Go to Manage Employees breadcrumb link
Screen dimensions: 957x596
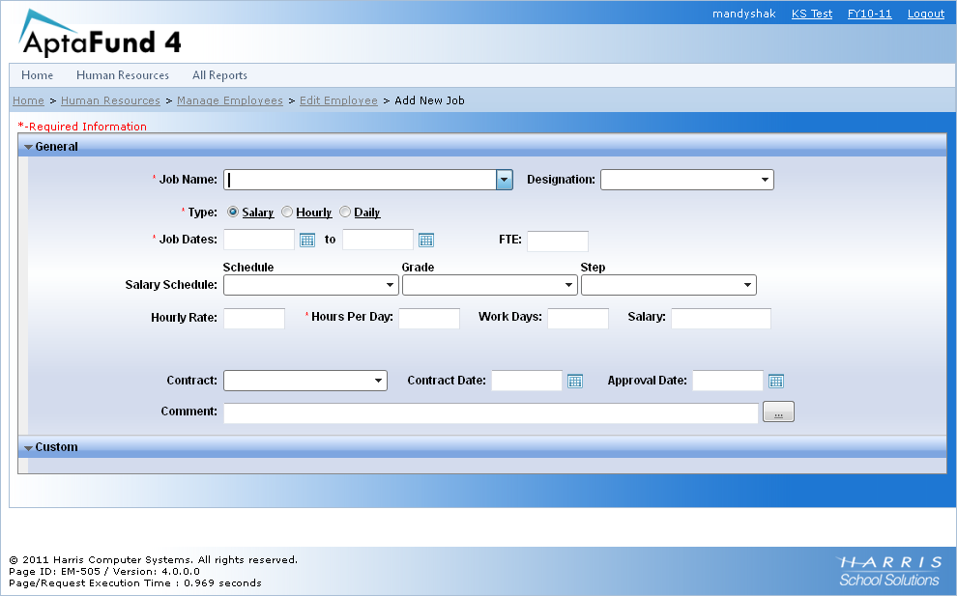230,100
